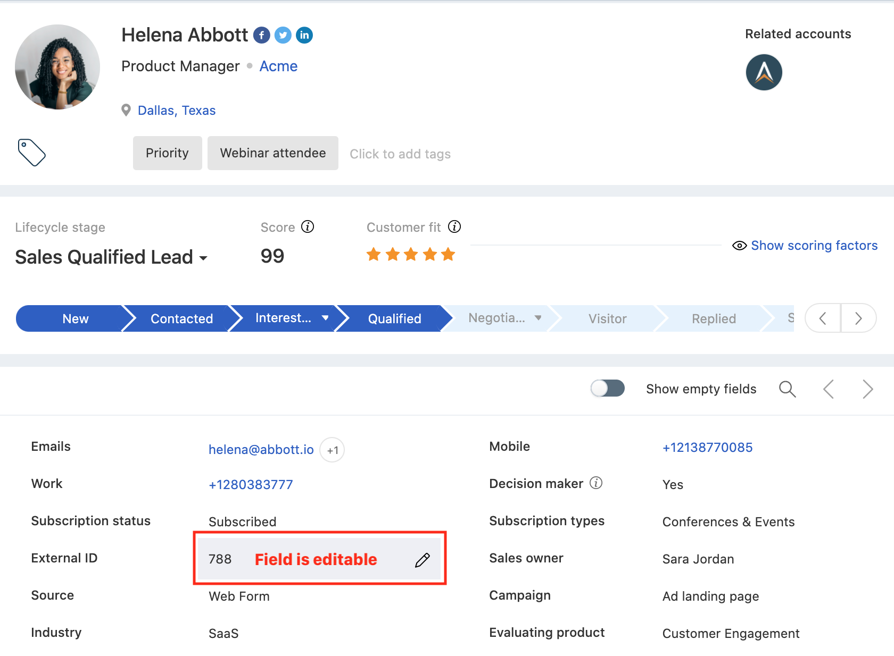Screen dimensions: 894x656
Task: Set the fifth customer fit star
Action: [x=448, y=254]
